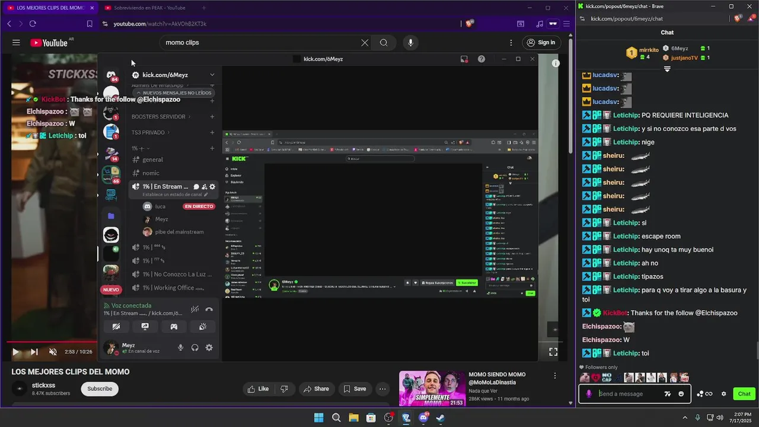759x427 pixels.
Task: Join the No Conozco La Luz voice channel
Action: [x=173, y=274]
